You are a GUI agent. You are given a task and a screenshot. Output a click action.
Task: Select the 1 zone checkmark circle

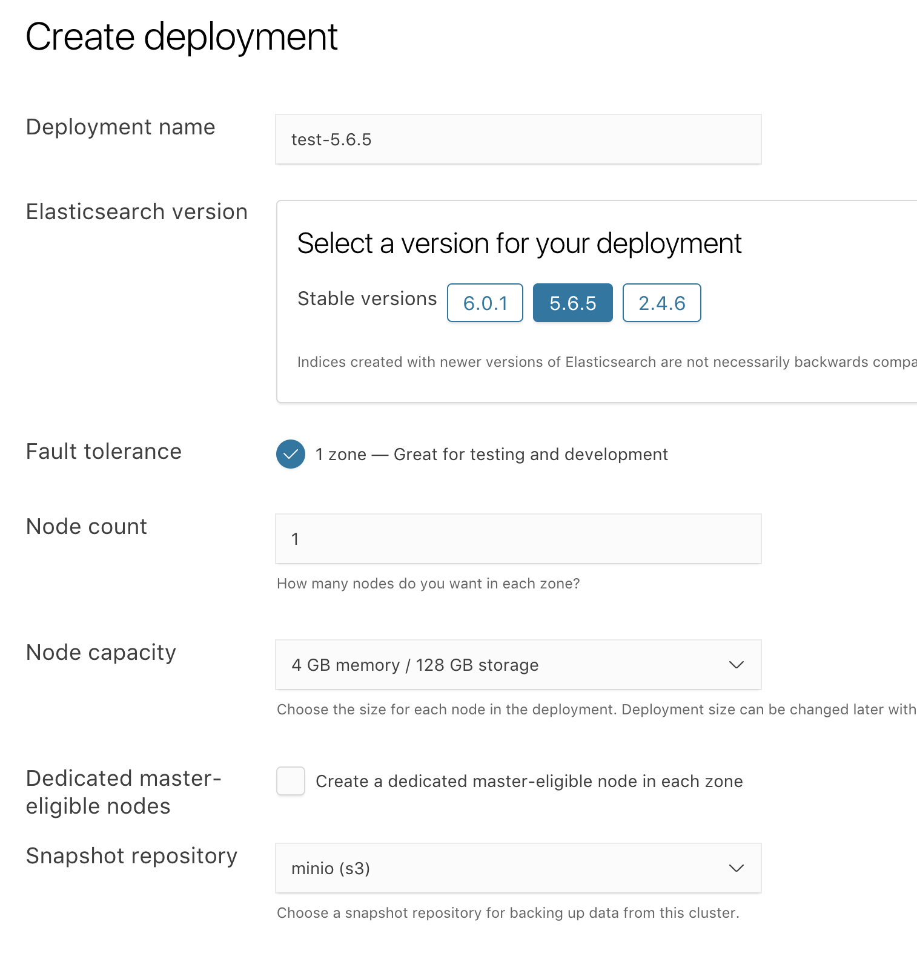tap(291, 454)
